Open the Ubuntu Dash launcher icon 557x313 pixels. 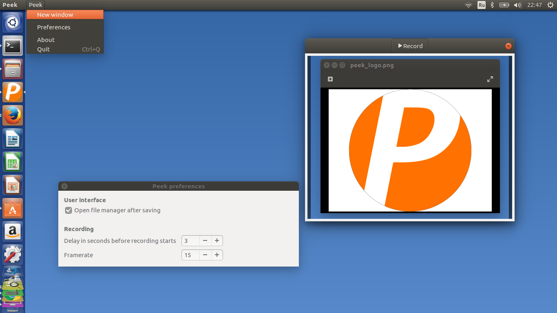click(13, 22)
